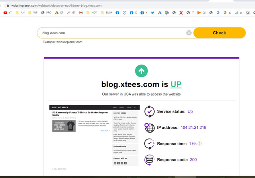Screen dimensions: 255x178
Task: Click the blog.xtees.com domain input field
Action: [112, 33]
